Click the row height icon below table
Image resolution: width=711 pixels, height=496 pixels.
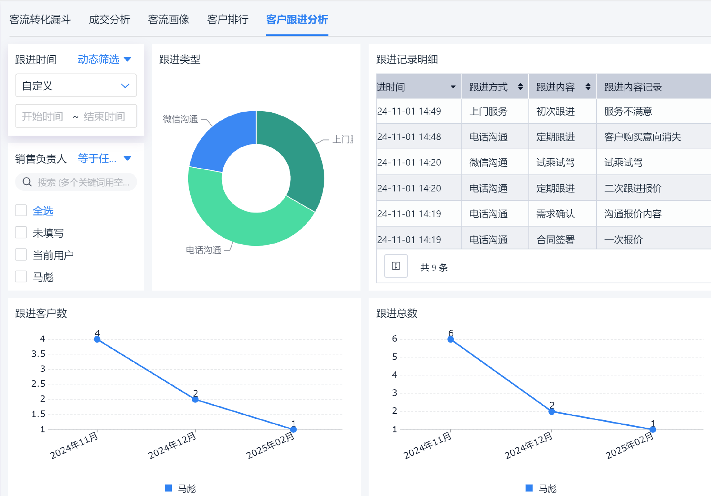click(x=395, y=266)
